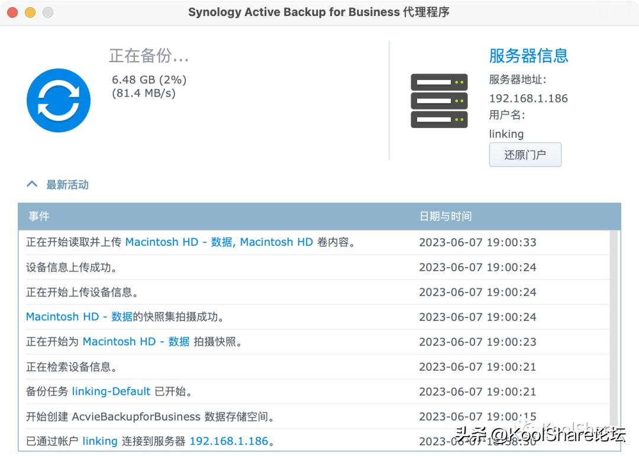The height and width of the screenshot is (456, 639).
Task: Click the 6.48 GB (2%) progress text
Action: point(149,79)
